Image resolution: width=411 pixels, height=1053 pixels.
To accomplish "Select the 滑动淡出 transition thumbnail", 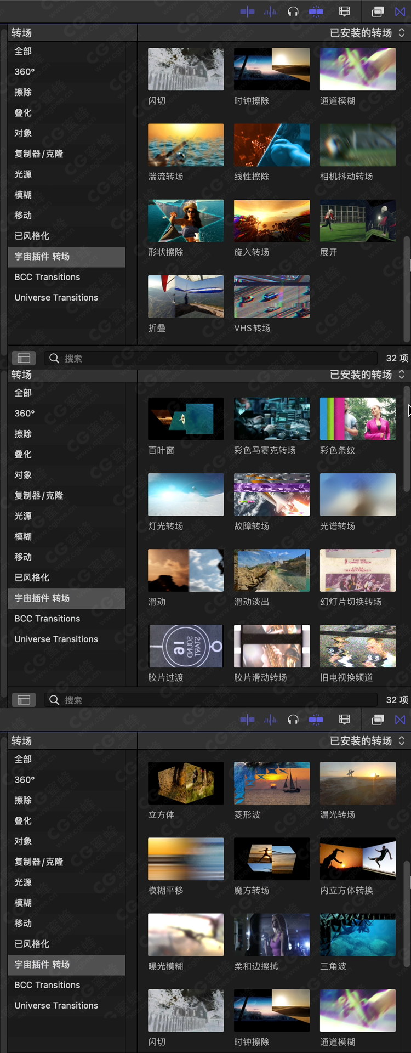I will click(272, 570).
